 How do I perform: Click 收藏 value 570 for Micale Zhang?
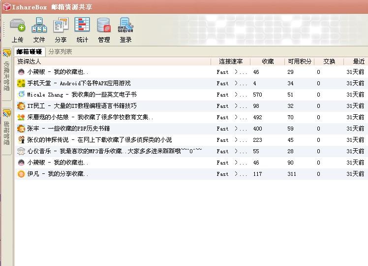(x=257, y=95)
